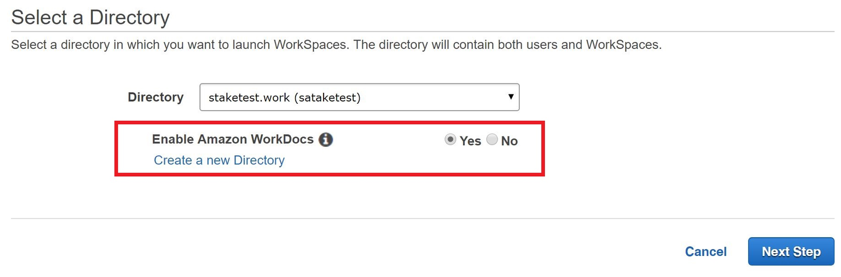Screen dimensions: 841x277
Task: Click the No label text
Action: (509, 141)
